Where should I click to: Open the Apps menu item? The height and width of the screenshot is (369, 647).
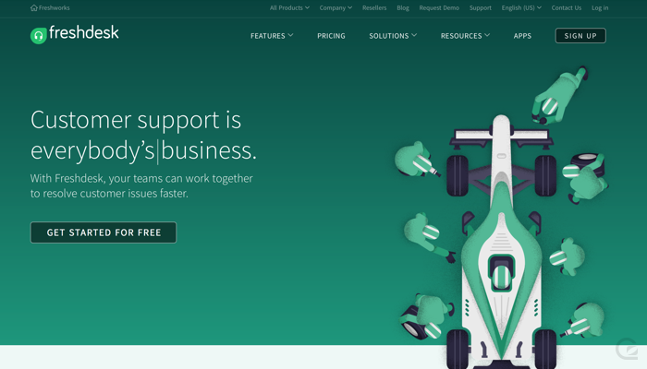(522, 36)
